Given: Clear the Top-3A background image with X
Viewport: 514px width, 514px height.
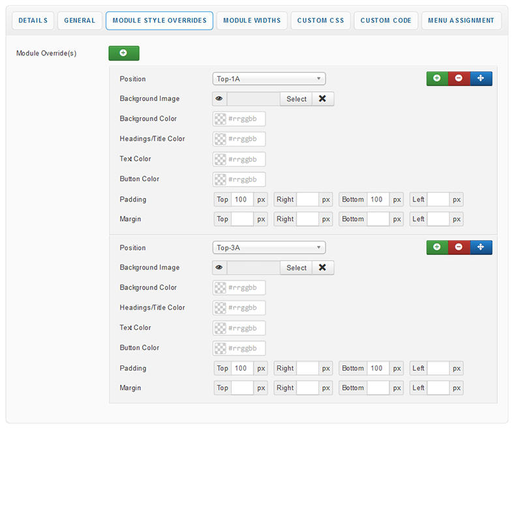Looking at the screenshot, I should click(x=322, y=268).
